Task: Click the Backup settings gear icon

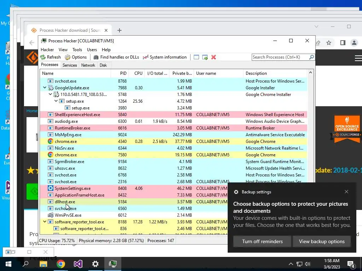Action: coord(236,192)
